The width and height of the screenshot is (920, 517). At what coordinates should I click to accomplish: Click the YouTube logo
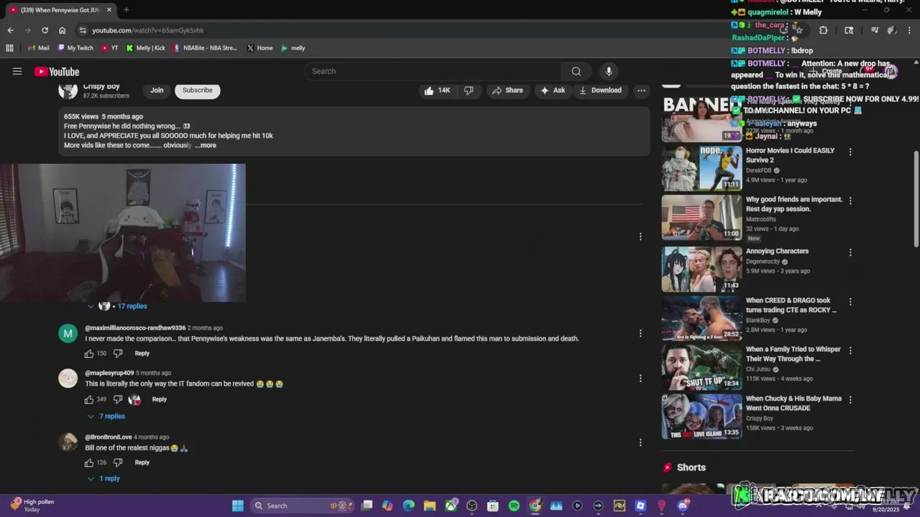57,71
